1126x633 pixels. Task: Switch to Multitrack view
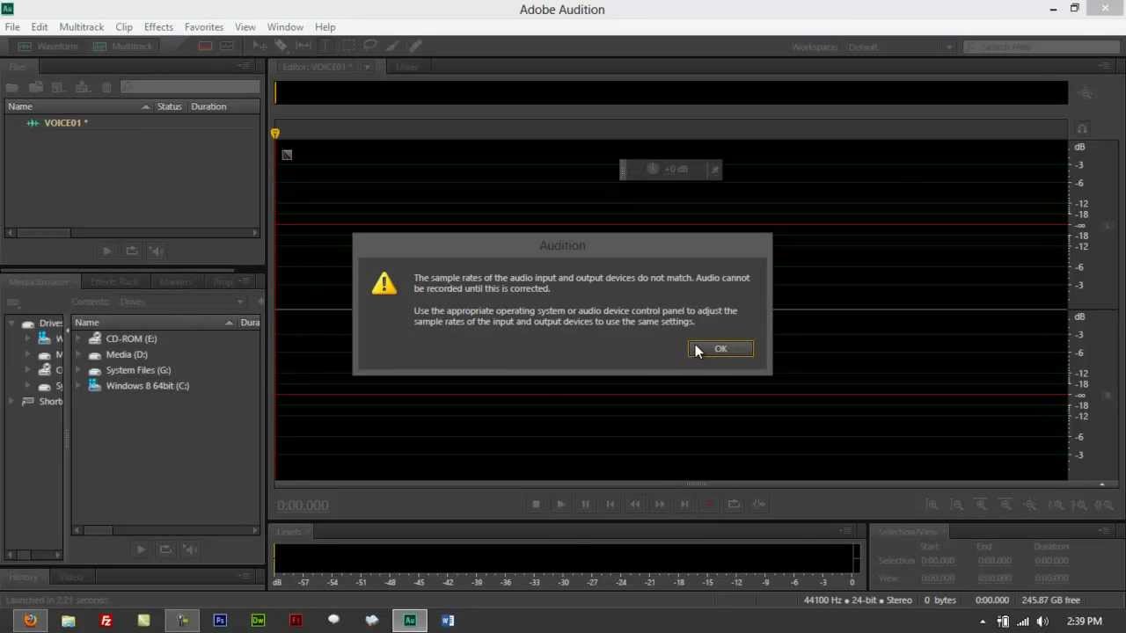[123, 47]
